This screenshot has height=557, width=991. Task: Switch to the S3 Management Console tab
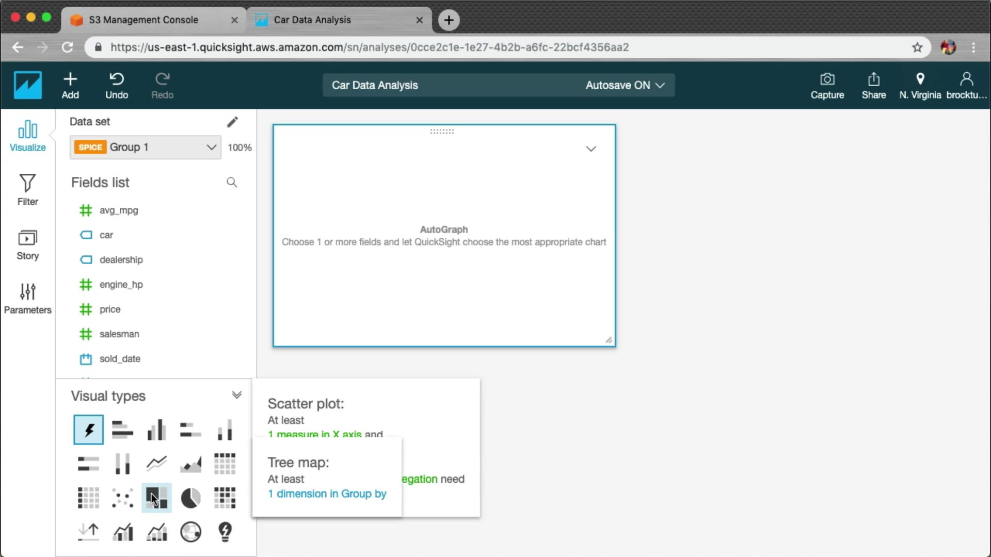coord(143,20)
